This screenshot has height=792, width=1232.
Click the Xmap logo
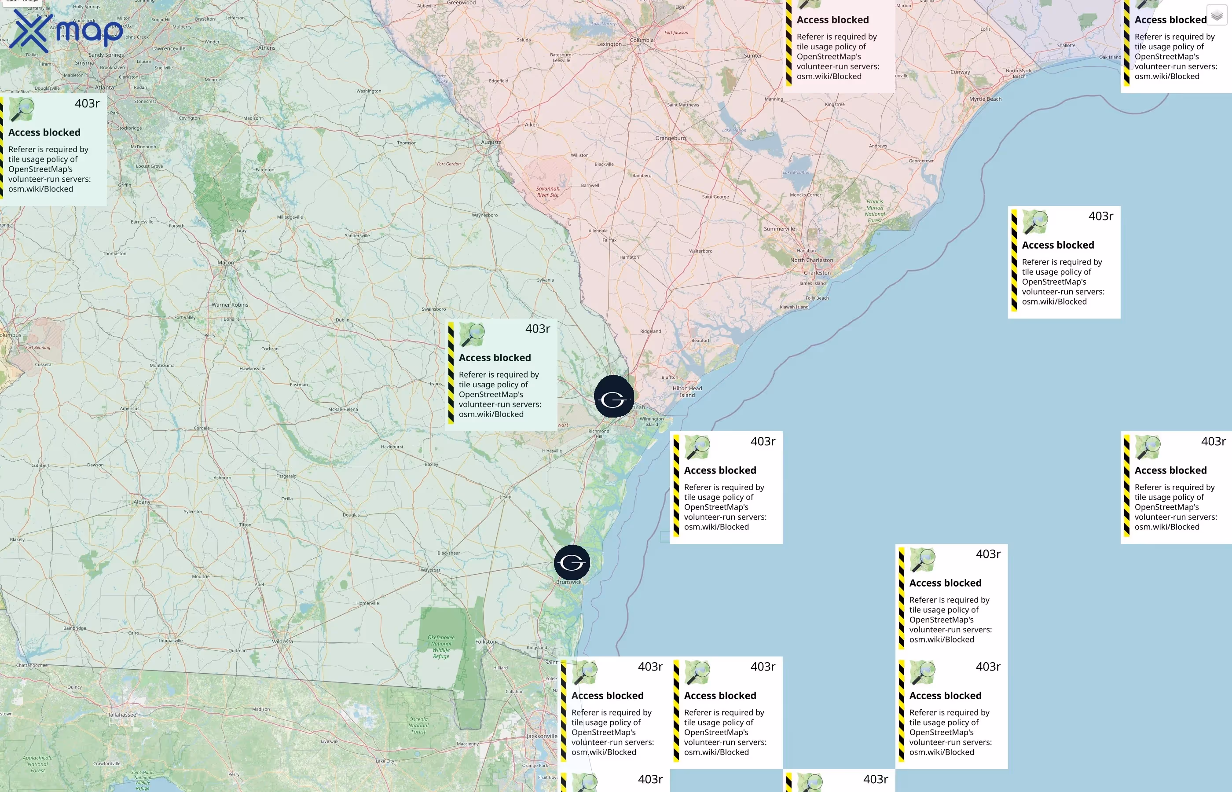click(66, 31)
